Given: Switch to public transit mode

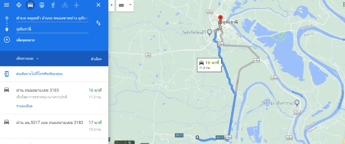Looking at the screenshot, I should (x=42, y=5).
